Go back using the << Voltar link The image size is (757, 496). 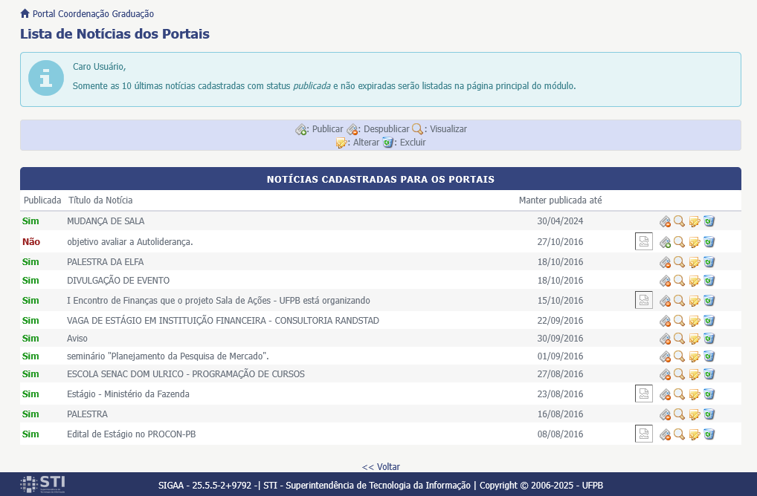[381, 466]
